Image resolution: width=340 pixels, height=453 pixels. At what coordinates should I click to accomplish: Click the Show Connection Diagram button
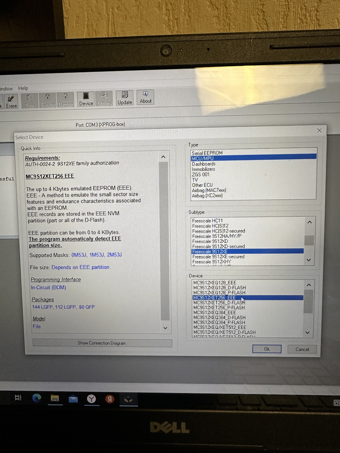point(102,343)
